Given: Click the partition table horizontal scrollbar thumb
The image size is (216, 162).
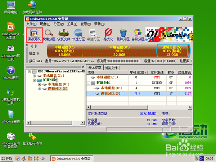Looking at the screenshot, I should (119, 107).
